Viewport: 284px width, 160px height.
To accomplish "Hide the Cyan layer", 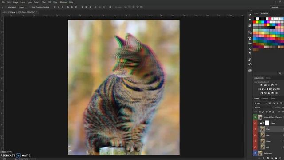I will coord(256,129).
